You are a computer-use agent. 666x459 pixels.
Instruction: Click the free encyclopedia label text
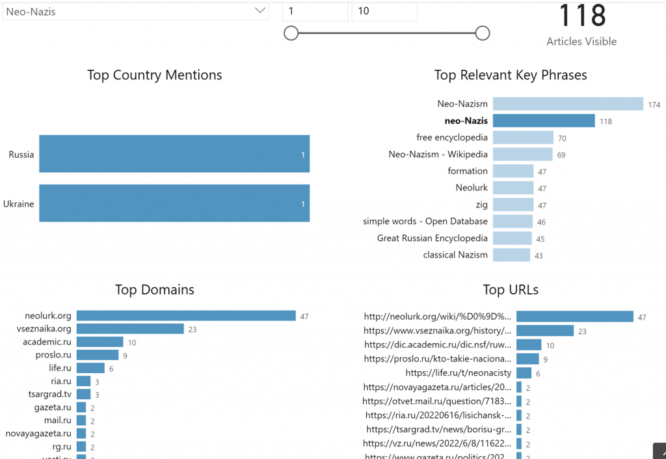[452, 138]
